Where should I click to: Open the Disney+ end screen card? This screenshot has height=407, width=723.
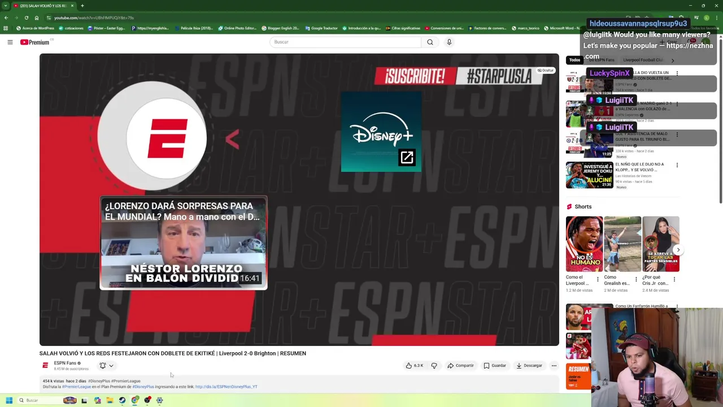(x=381, y=132)
